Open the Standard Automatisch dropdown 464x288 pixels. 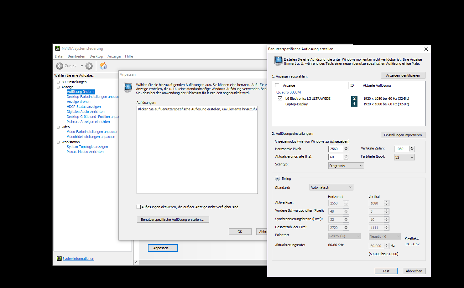point(331,187)
